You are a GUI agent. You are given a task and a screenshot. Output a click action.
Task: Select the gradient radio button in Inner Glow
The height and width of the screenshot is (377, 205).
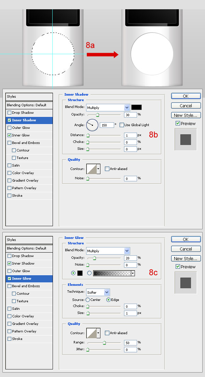click(x=90, y=273)
